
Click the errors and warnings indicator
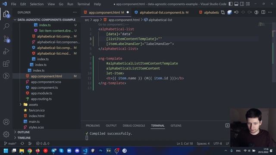click(43, 143)
